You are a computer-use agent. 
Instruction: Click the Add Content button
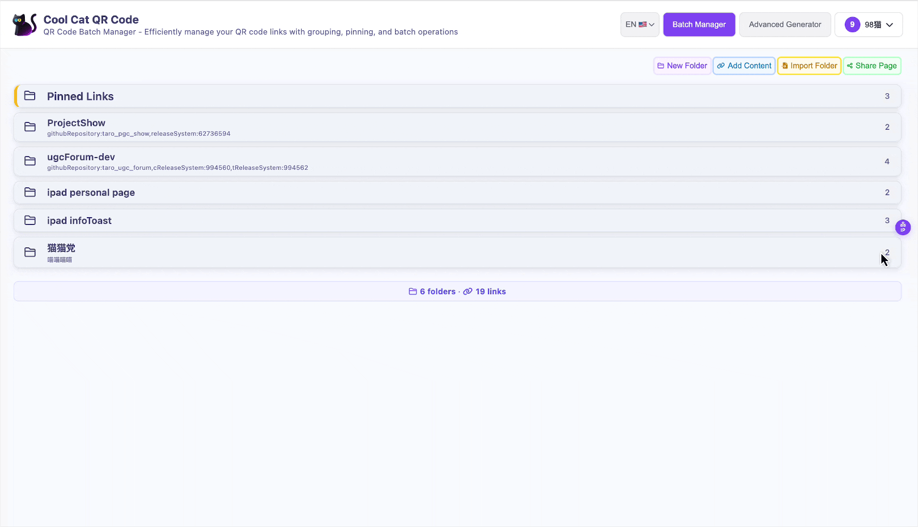coord(744,66)
